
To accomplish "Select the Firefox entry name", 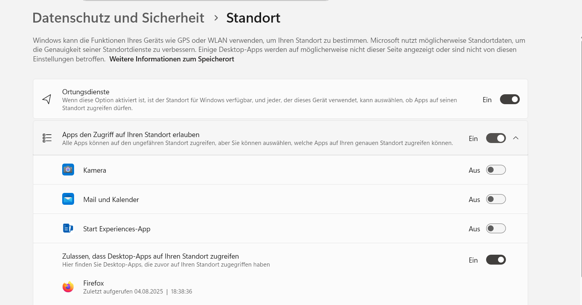I will 94,283.
